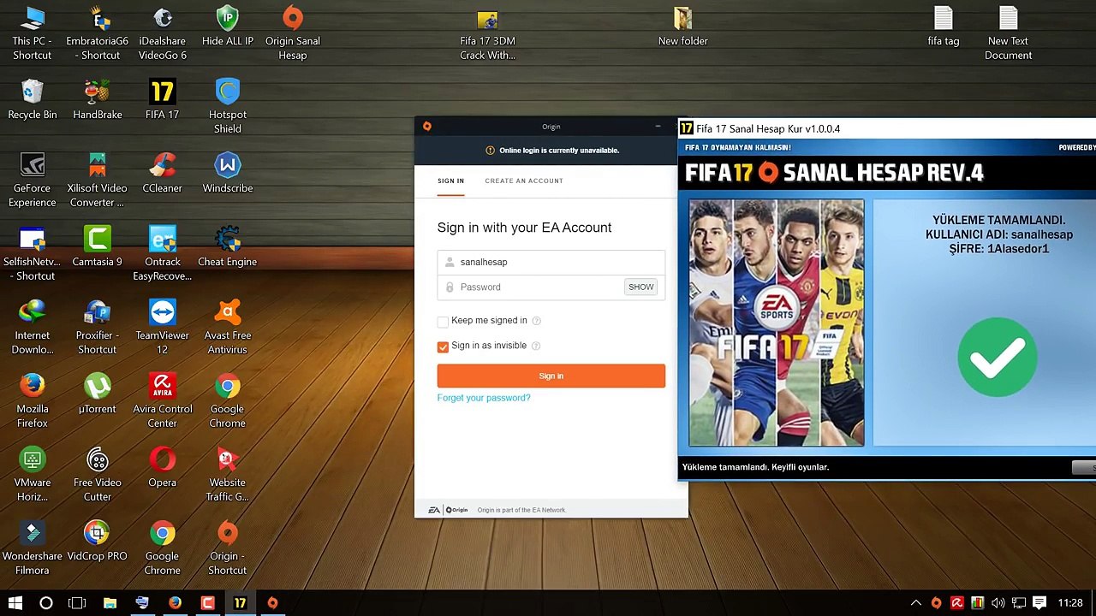This screenshot has height=616, width=1096.
Task: Click the Avira icon in the system tray
Action: pos(956,603)
